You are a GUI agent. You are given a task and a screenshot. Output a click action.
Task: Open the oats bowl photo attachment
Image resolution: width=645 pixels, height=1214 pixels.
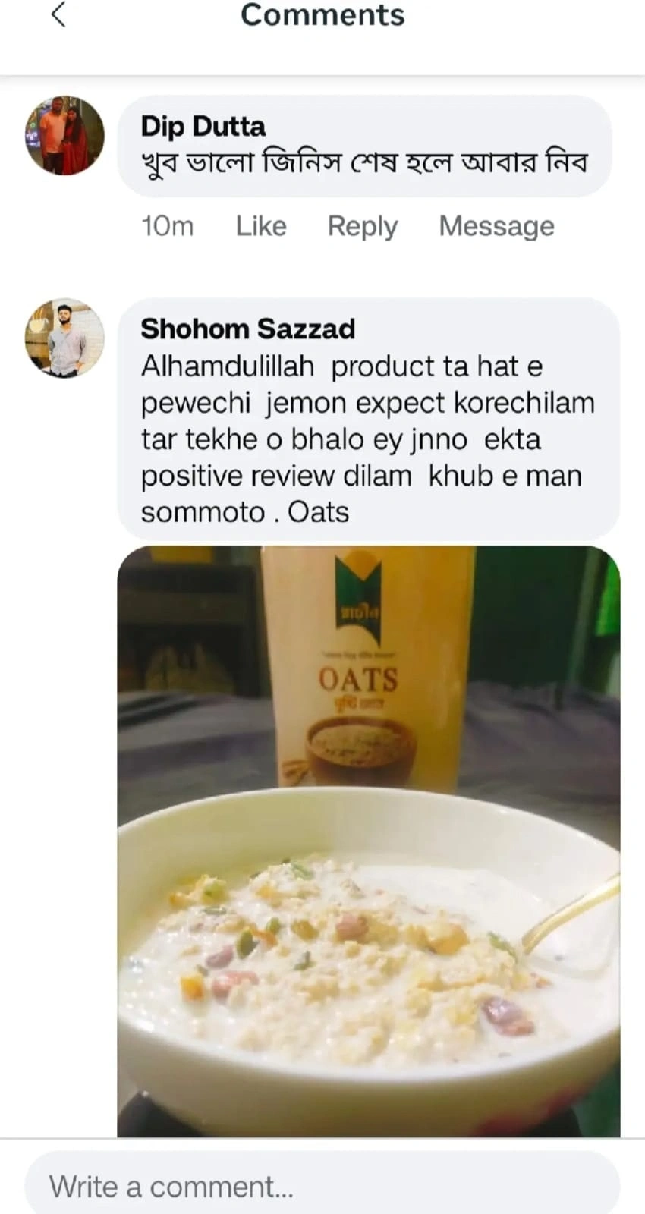click(x=369, y=841)
